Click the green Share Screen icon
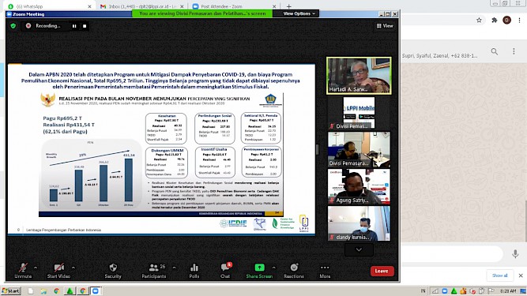 click(259, 268)
